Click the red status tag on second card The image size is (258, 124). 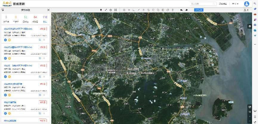(43, 47)
